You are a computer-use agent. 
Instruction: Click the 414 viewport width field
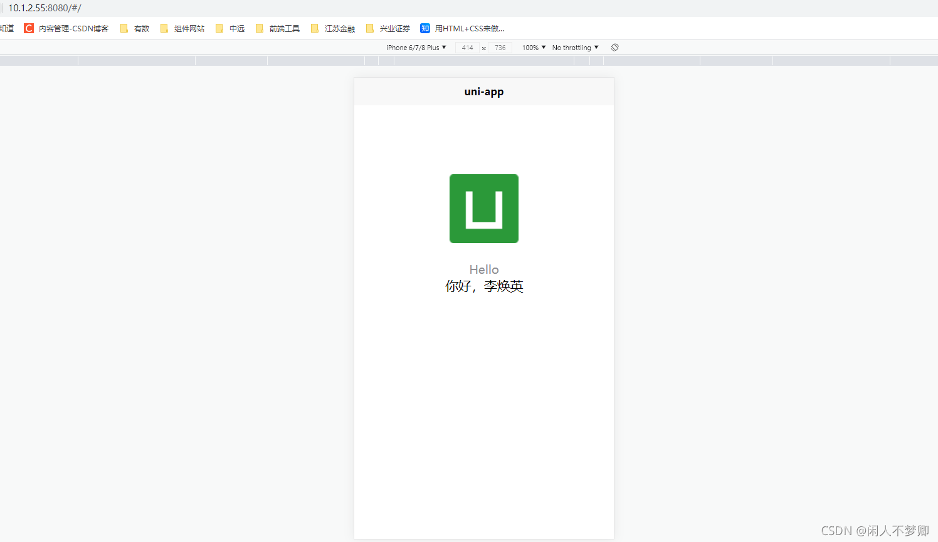[467, 48]
